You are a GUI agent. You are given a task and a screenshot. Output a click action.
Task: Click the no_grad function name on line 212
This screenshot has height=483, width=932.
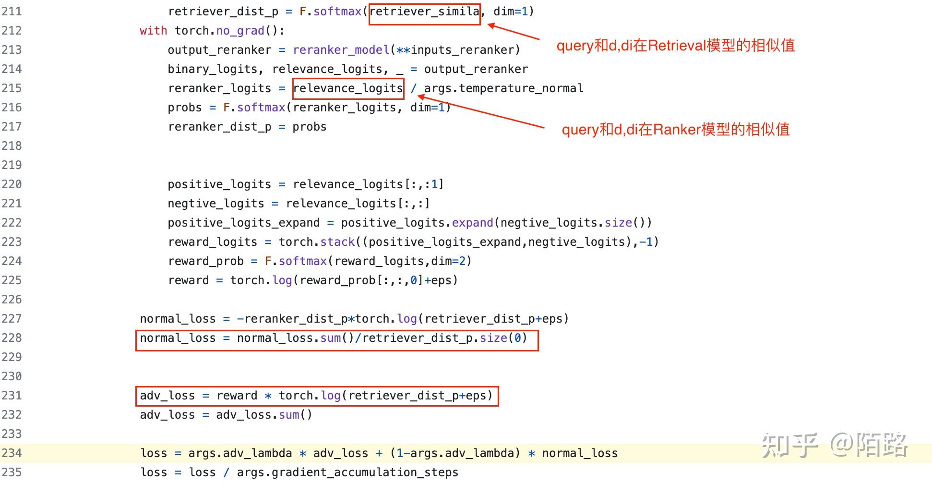tap(239, 30)
